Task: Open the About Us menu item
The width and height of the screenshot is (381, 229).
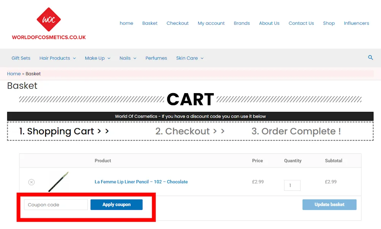Action: (x=269, y=23)
